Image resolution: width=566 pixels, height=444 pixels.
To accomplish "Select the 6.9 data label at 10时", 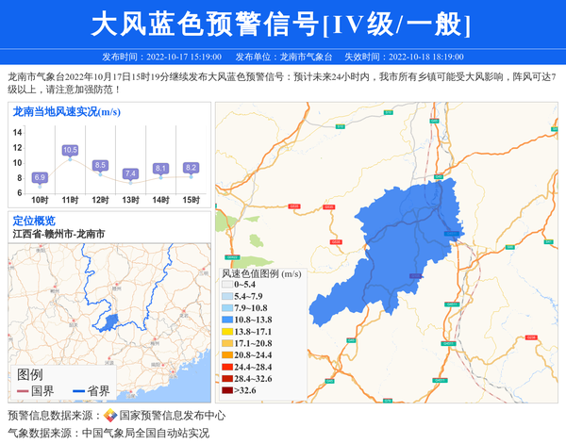I will click(40, 177).
